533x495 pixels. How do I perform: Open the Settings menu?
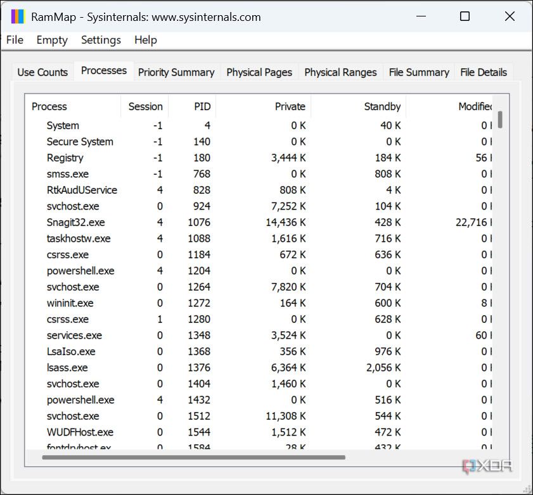101,40
